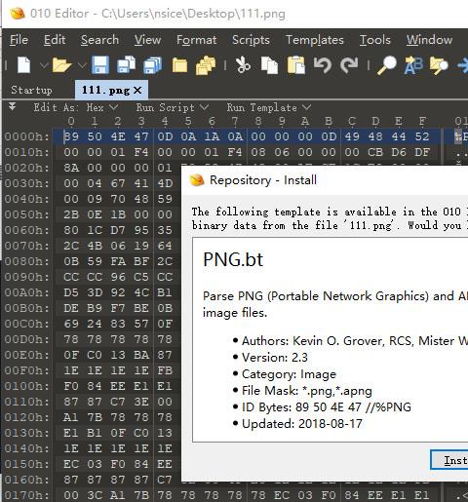468x502 pixels.
Task: Click the double-arrow collapse toolbar icon
Action: [13, 106]
